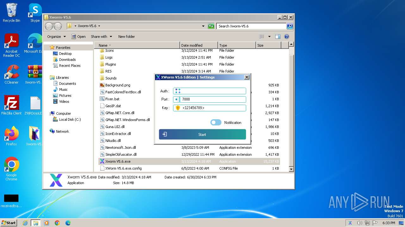The width and height of the screenshot is (405, 227).
Task: Open Internet Explorer from taskbar
Action: (x=25, y=223)
